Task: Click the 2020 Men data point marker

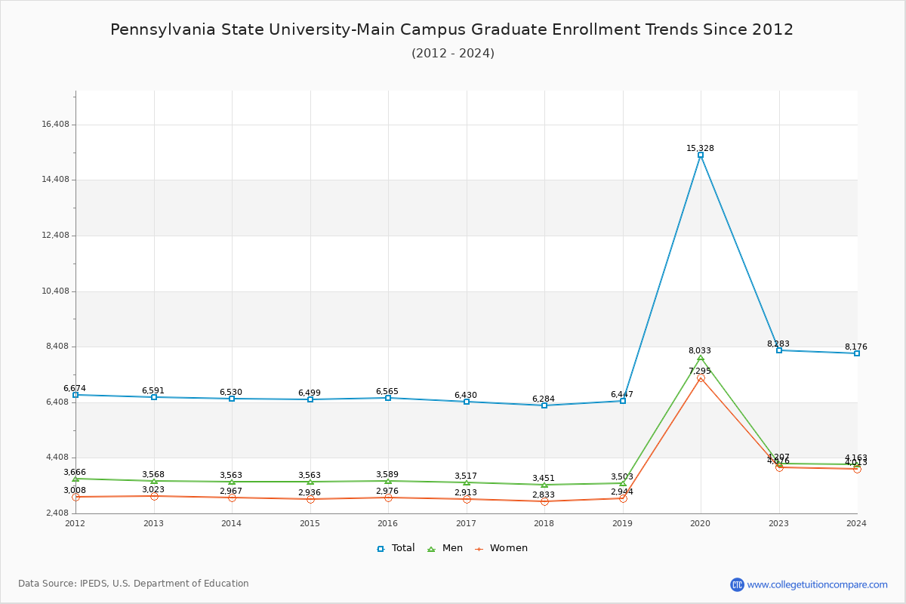Action: pos(700,358)
